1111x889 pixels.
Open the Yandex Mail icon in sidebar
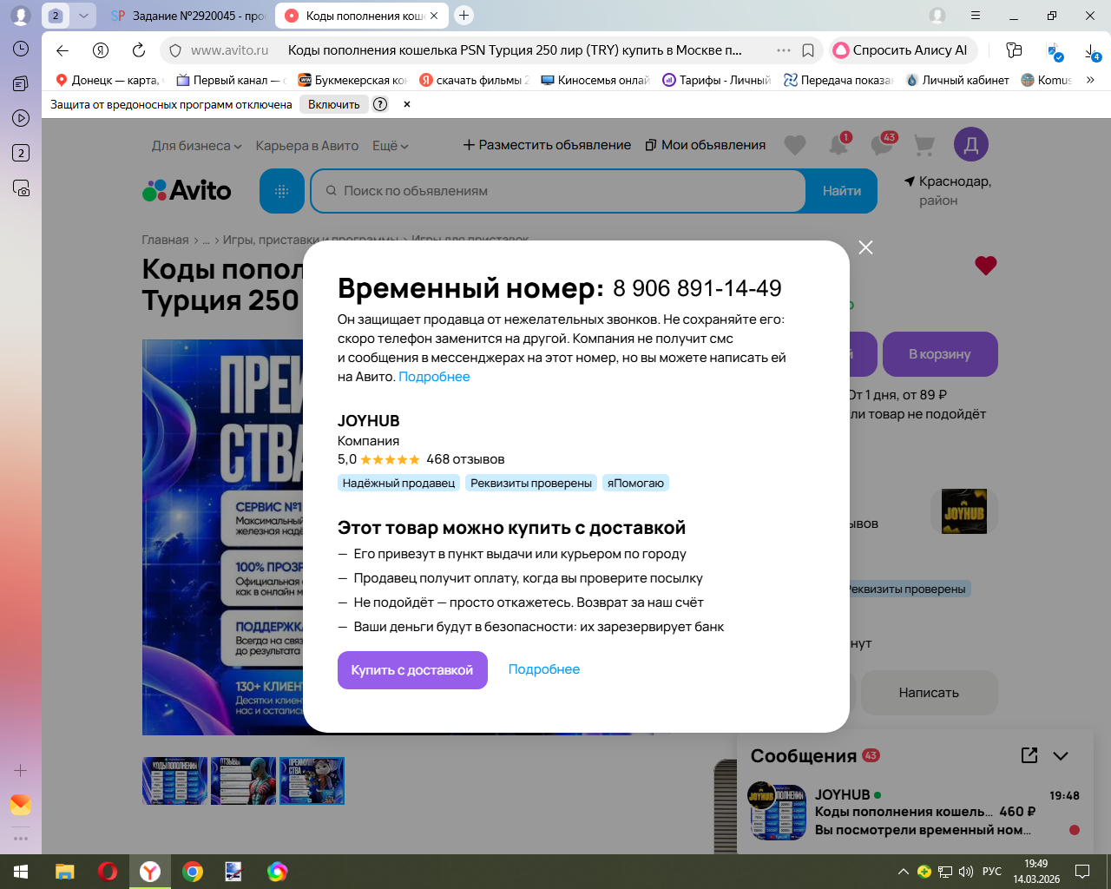pyautogui.click(x=21, y=805)
